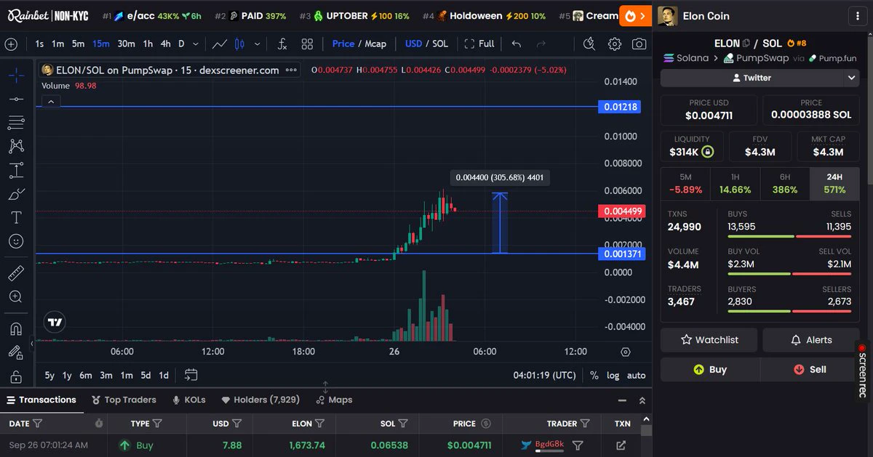Filter transactions by DATE column
The image size is (873, 457).
[38, 424]
